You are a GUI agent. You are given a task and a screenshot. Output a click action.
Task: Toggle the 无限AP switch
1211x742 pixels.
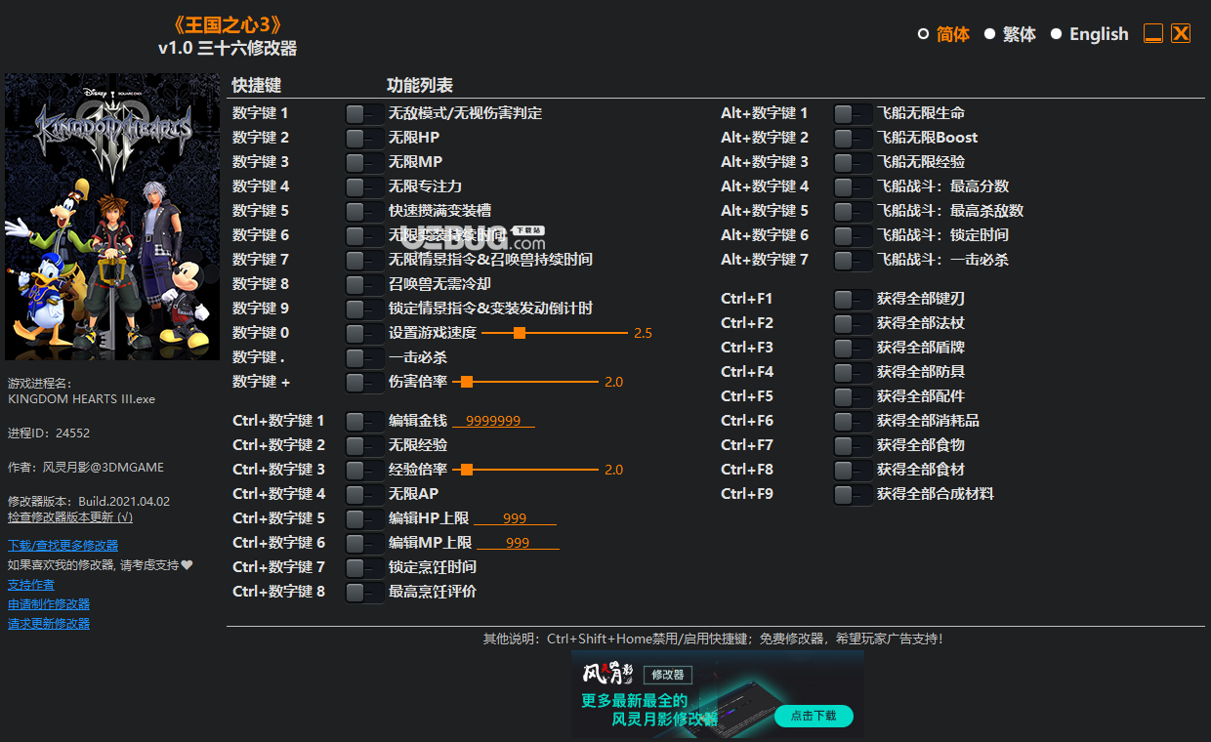click(x=365, y=494)
